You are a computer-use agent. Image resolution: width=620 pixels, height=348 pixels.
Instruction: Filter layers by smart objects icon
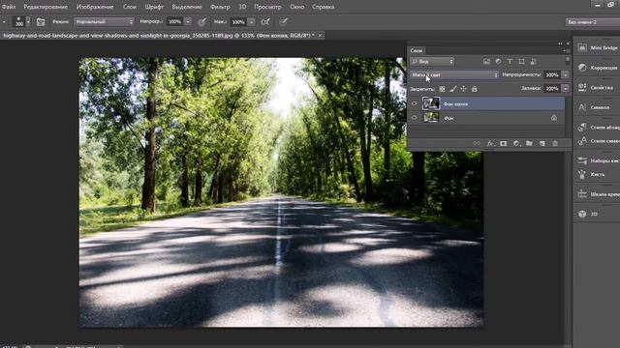(534, 62)
